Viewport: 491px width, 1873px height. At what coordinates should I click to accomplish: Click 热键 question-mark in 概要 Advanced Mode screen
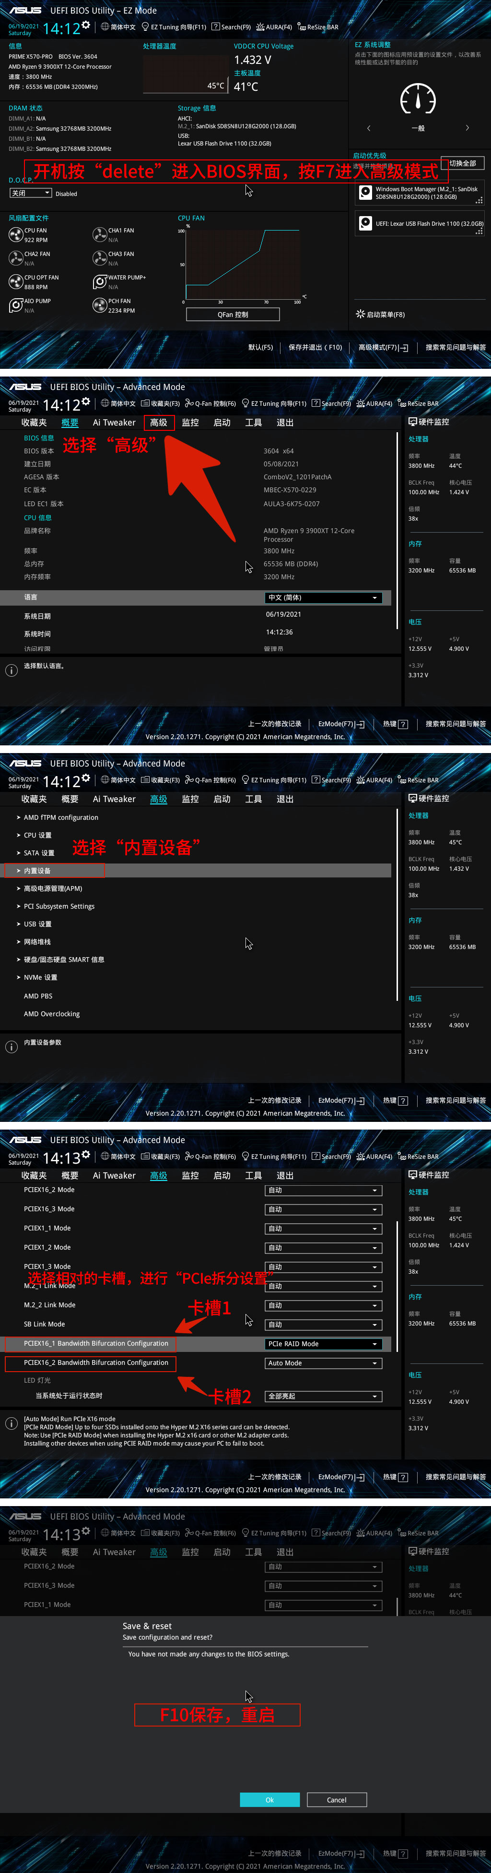coord(403,724)
